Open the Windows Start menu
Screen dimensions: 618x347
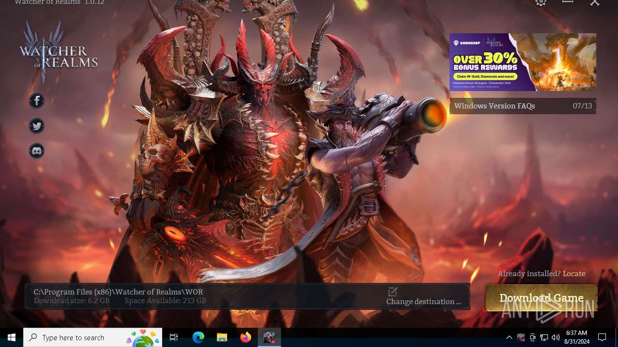pyautogui.click(x=12, y=337)
